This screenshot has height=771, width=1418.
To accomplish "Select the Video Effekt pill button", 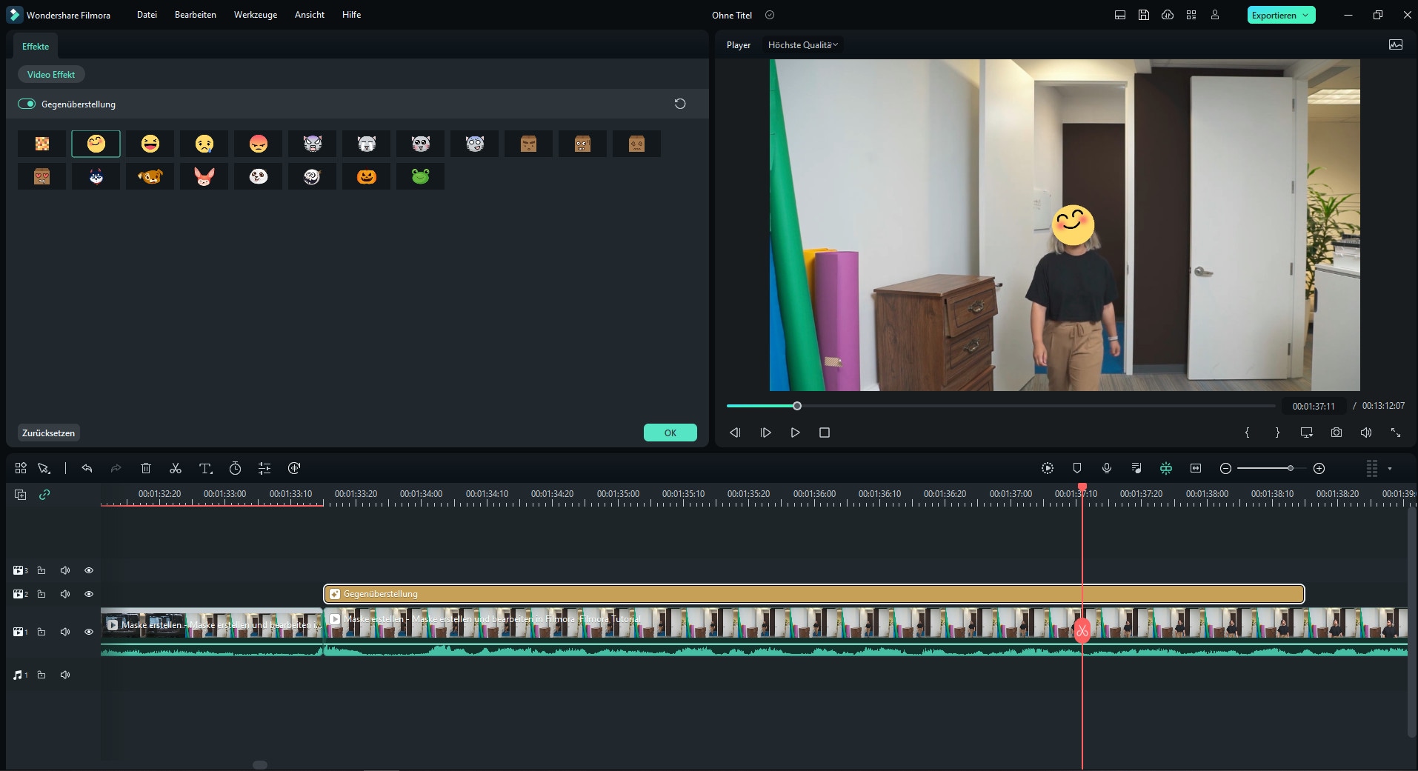I will pos(51,75).
